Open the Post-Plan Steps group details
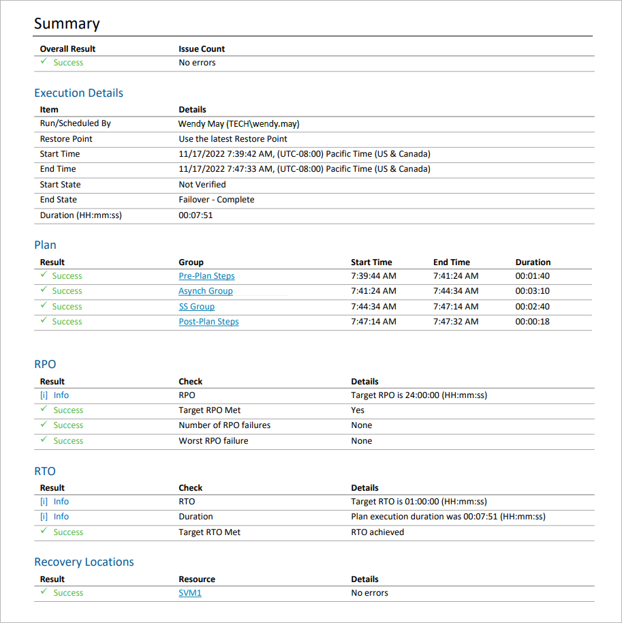Viewport: 622px width, 623px height. tap(208, 321)
